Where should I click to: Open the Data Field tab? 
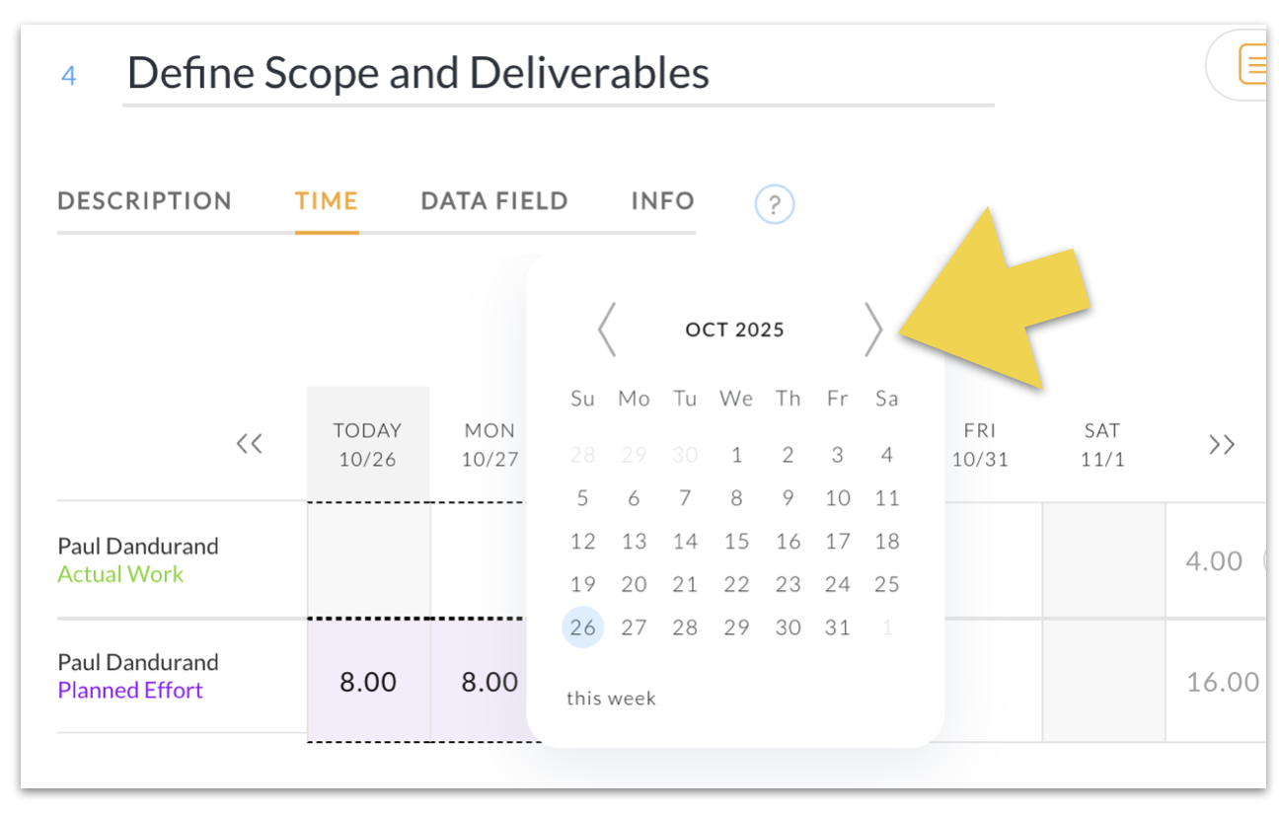(x=494, y=201)
